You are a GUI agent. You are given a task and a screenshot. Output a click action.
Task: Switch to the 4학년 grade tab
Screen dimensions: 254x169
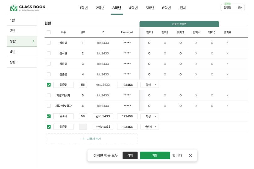(133, 8)
